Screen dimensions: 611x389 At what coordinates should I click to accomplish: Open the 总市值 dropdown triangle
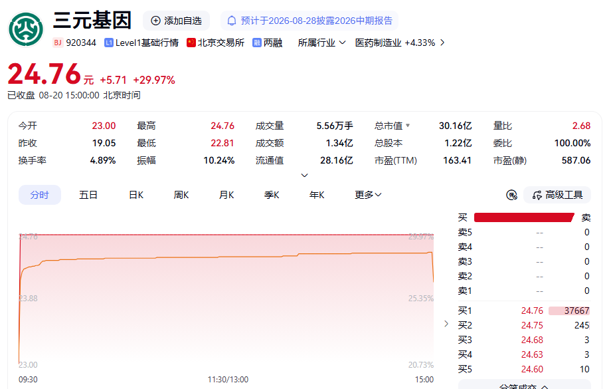pos(408,126)
